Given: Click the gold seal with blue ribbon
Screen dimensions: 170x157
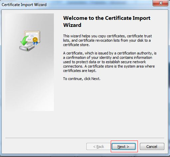Looking at the screenshot, I should click(x=35, y=41).
